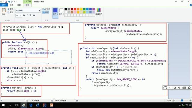Screen dimensions: 192x108
Task: Click the Undo arrow in title bar
Action: 9,1
